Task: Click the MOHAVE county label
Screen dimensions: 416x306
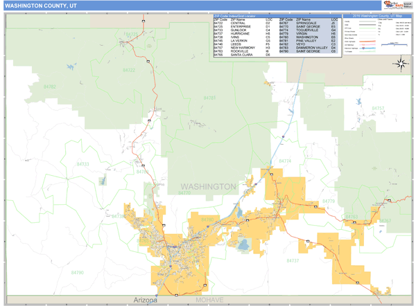Action: click(209, 300)
